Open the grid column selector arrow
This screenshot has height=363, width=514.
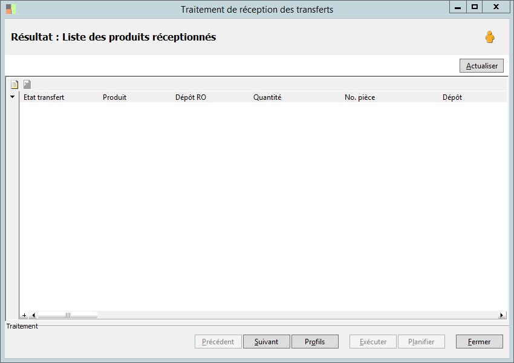13,97
